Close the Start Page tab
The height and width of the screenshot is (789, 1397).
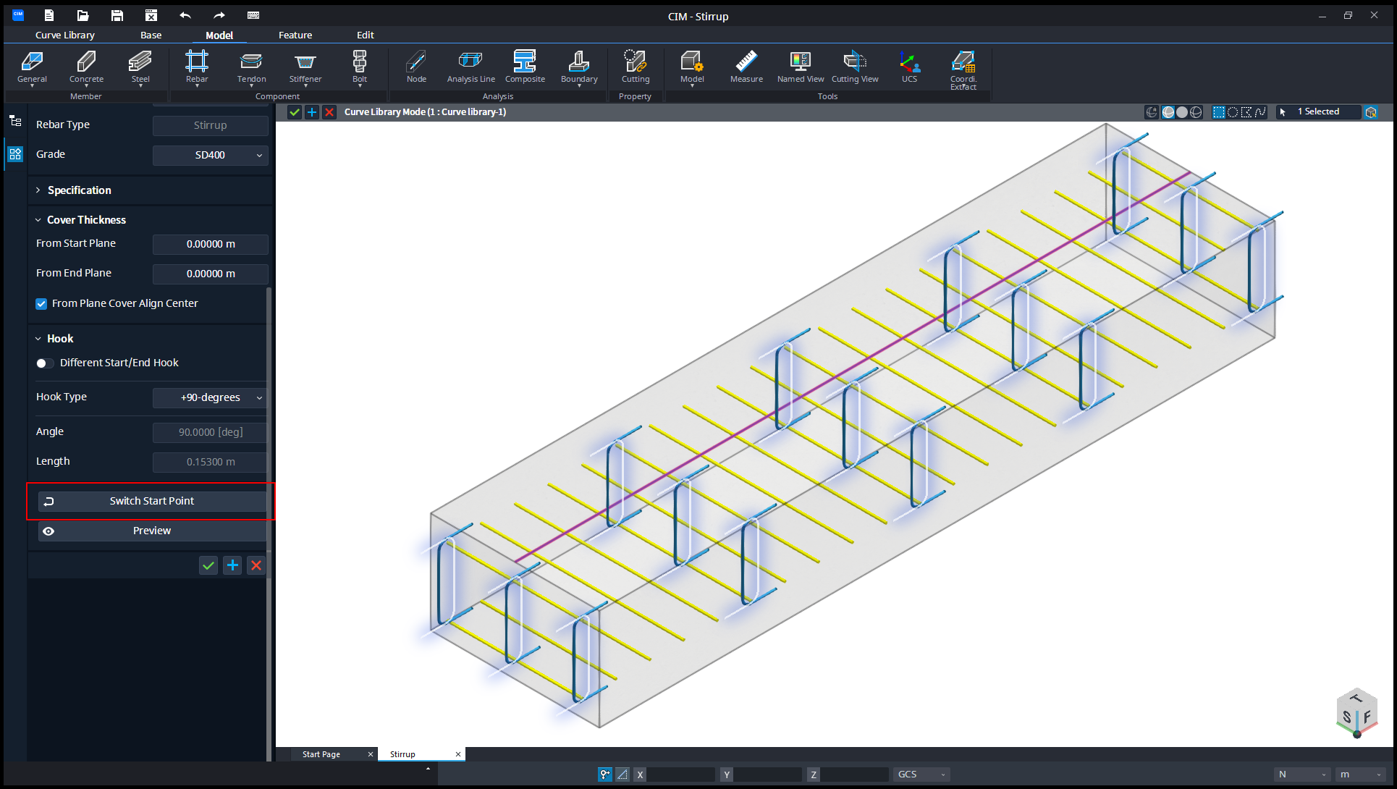point(371,754)
